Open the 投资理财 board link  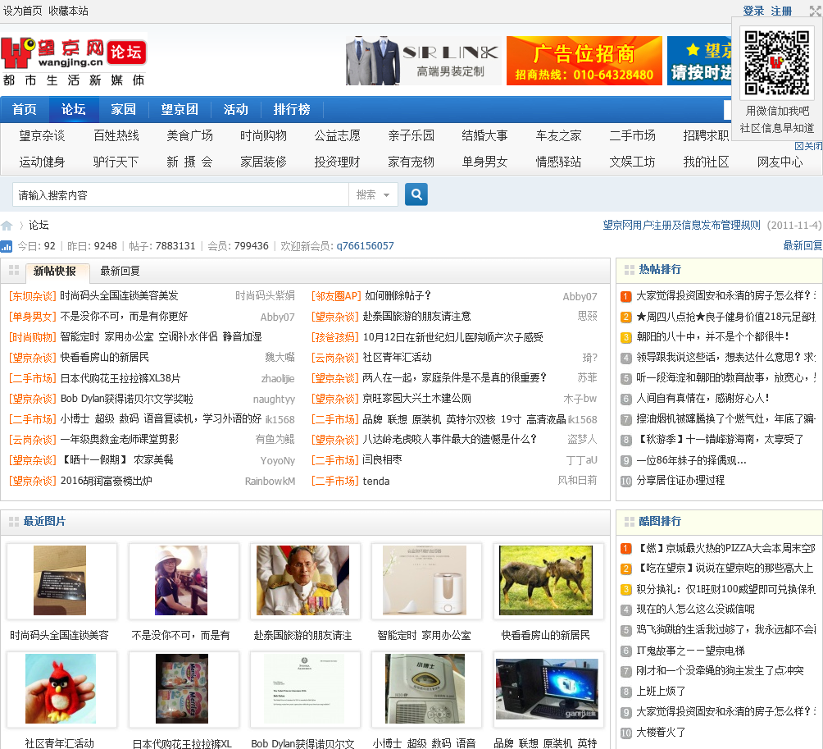(x=337, y=162)
